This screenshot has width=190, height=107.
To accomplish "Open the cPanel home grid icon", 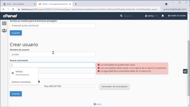I will coord(4,23).
